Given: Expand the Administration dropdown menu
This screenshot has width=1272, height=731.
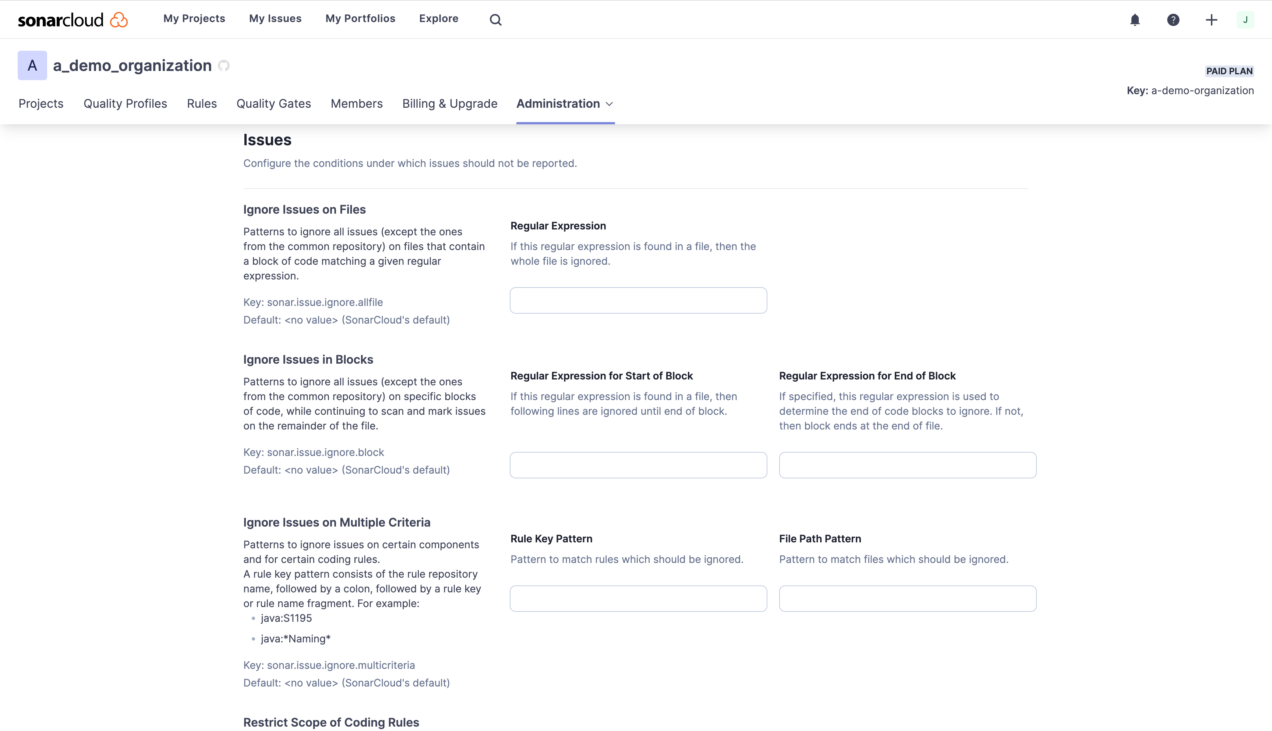Looking at the screenshot, I should click(564, 104).
